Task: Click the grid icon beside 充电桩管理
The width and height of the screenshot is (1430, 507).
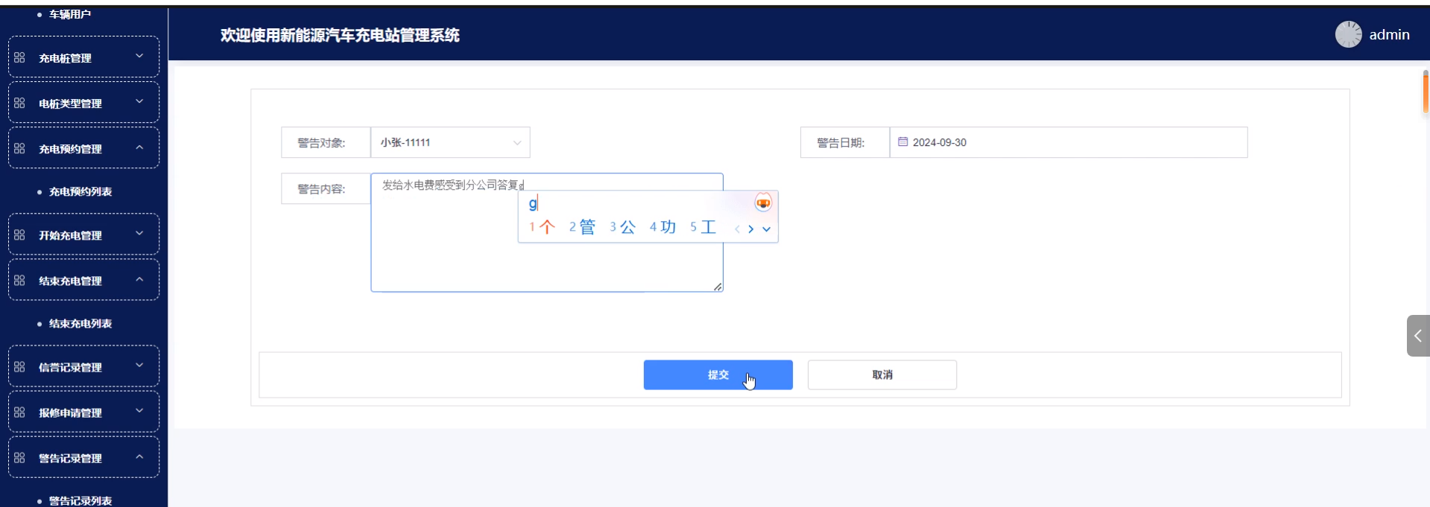Action: 19,57
